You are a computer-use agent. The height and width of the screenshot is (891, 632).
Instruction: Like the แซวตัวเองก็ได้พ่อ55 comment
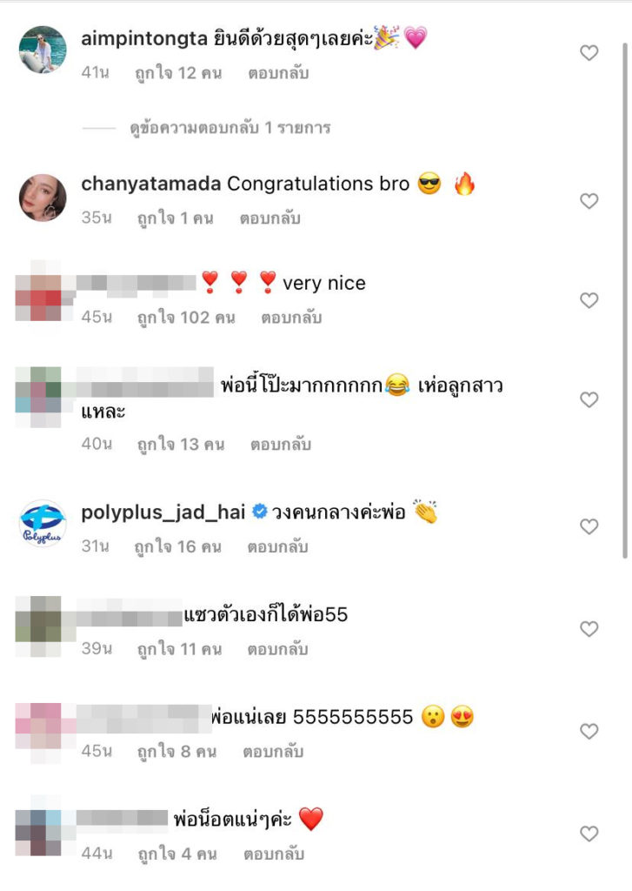pos(589,628)
